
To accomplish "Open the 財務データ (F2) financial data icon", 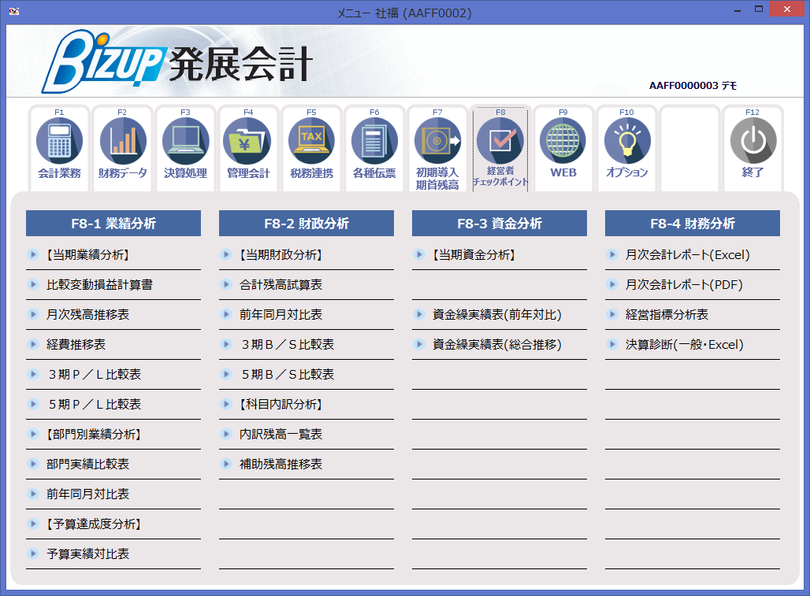I will (x=122, y=148).
